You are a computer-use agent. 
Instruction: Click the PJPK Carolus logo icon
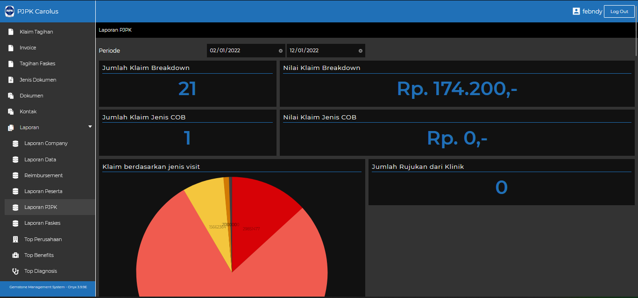point(9,11)
